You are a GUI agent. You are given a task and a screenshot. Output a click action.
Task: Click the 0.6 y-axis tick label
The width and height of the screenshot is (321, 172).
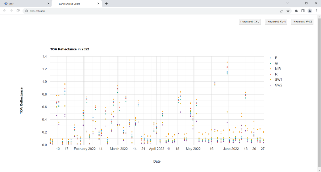point(45,107)
